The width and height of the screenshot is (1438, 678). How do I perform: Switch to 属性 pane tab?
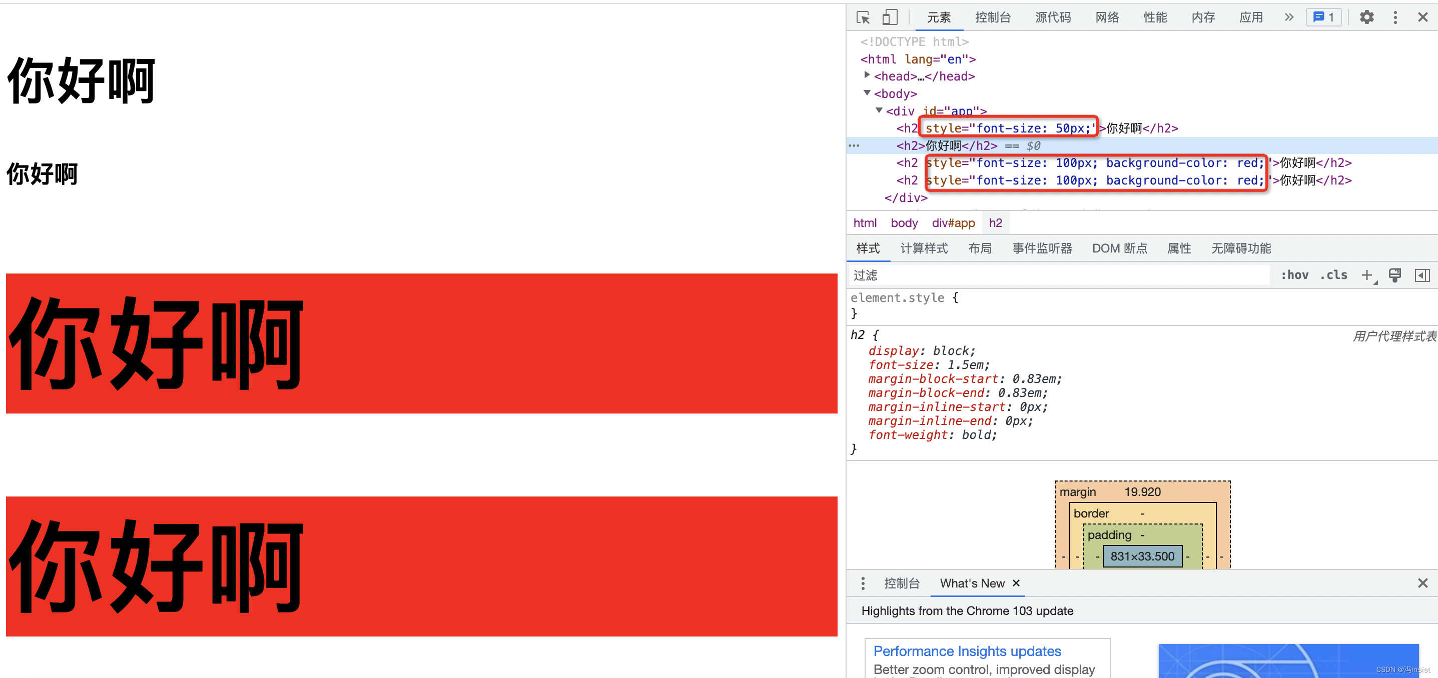[x=1179, y=248]
